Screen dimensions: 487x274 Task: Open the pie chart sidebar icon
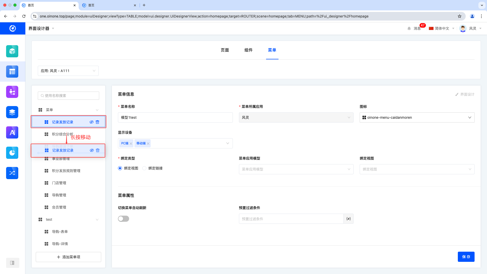12,153
